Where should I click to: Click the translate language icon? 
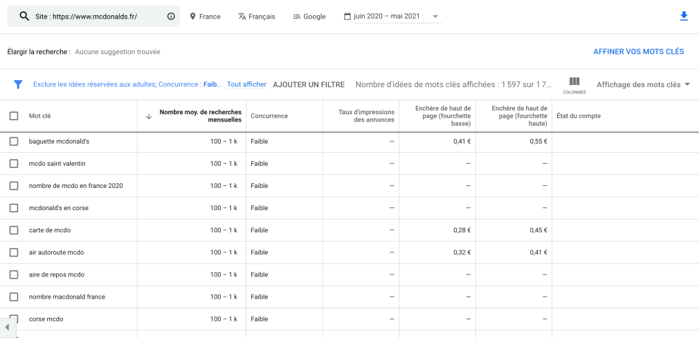(242, 17)
